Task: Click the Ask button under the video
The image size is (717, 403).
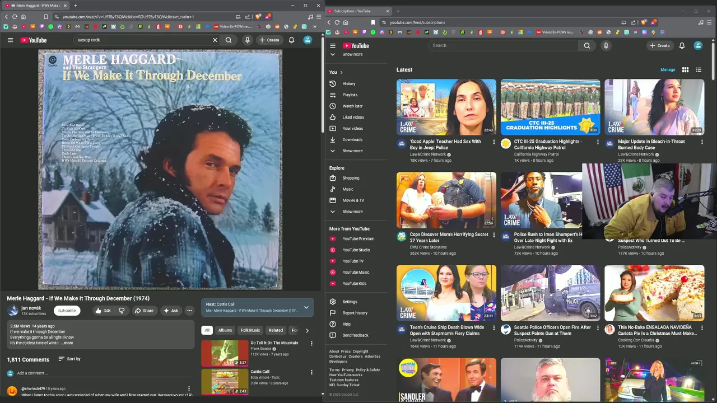Action: click(x=170, y=311)
